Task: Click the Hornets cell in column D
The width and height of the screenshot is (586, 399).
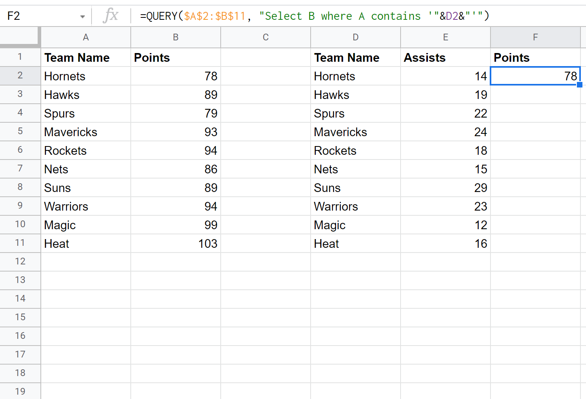Action: tap(355, 76)
